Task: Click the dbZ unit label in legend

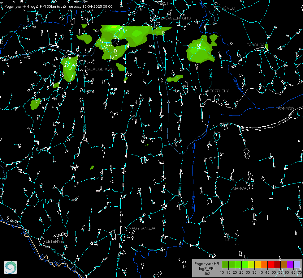Action: pos(206,274)
